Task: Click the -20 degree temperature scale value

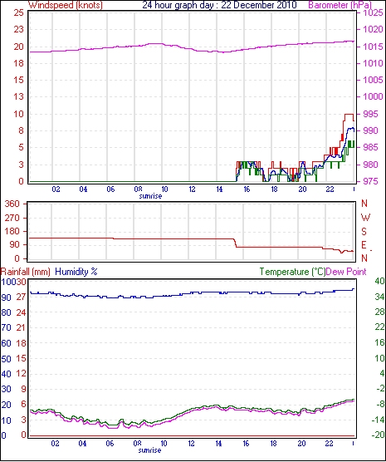Action: coord(378,435)
